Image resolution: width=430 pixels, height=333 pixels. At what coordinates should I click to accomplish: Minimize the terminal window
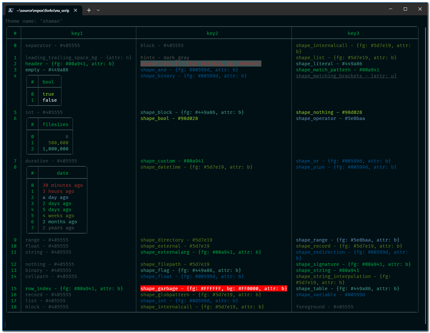click(x=391, y=9)
